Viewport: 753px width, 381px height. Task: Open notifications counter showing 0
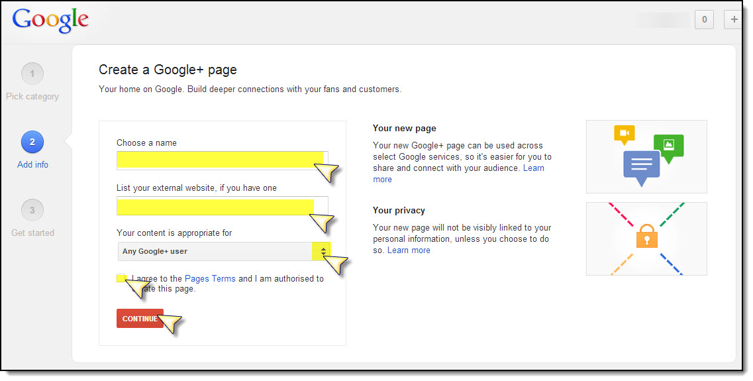704,20
